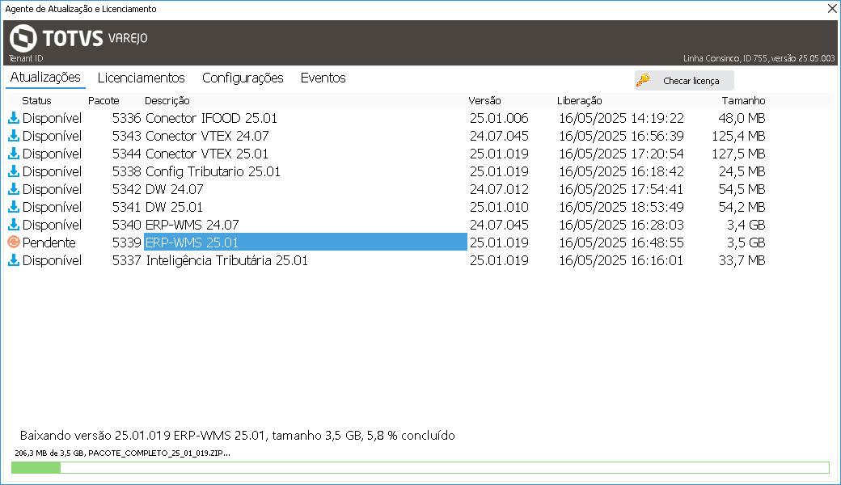This screenshot has height=485, width=841.
Task: Click the green download progress bar
Action: coord(420,467)
